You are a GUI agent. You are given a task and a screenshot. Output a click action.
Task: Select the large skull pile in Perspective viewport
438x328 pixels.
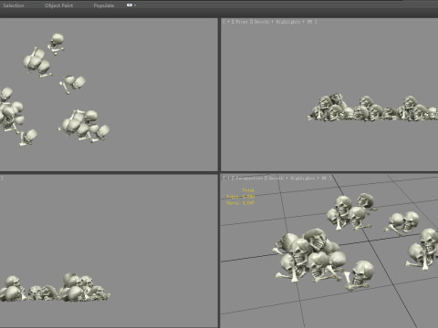point(309,255)
